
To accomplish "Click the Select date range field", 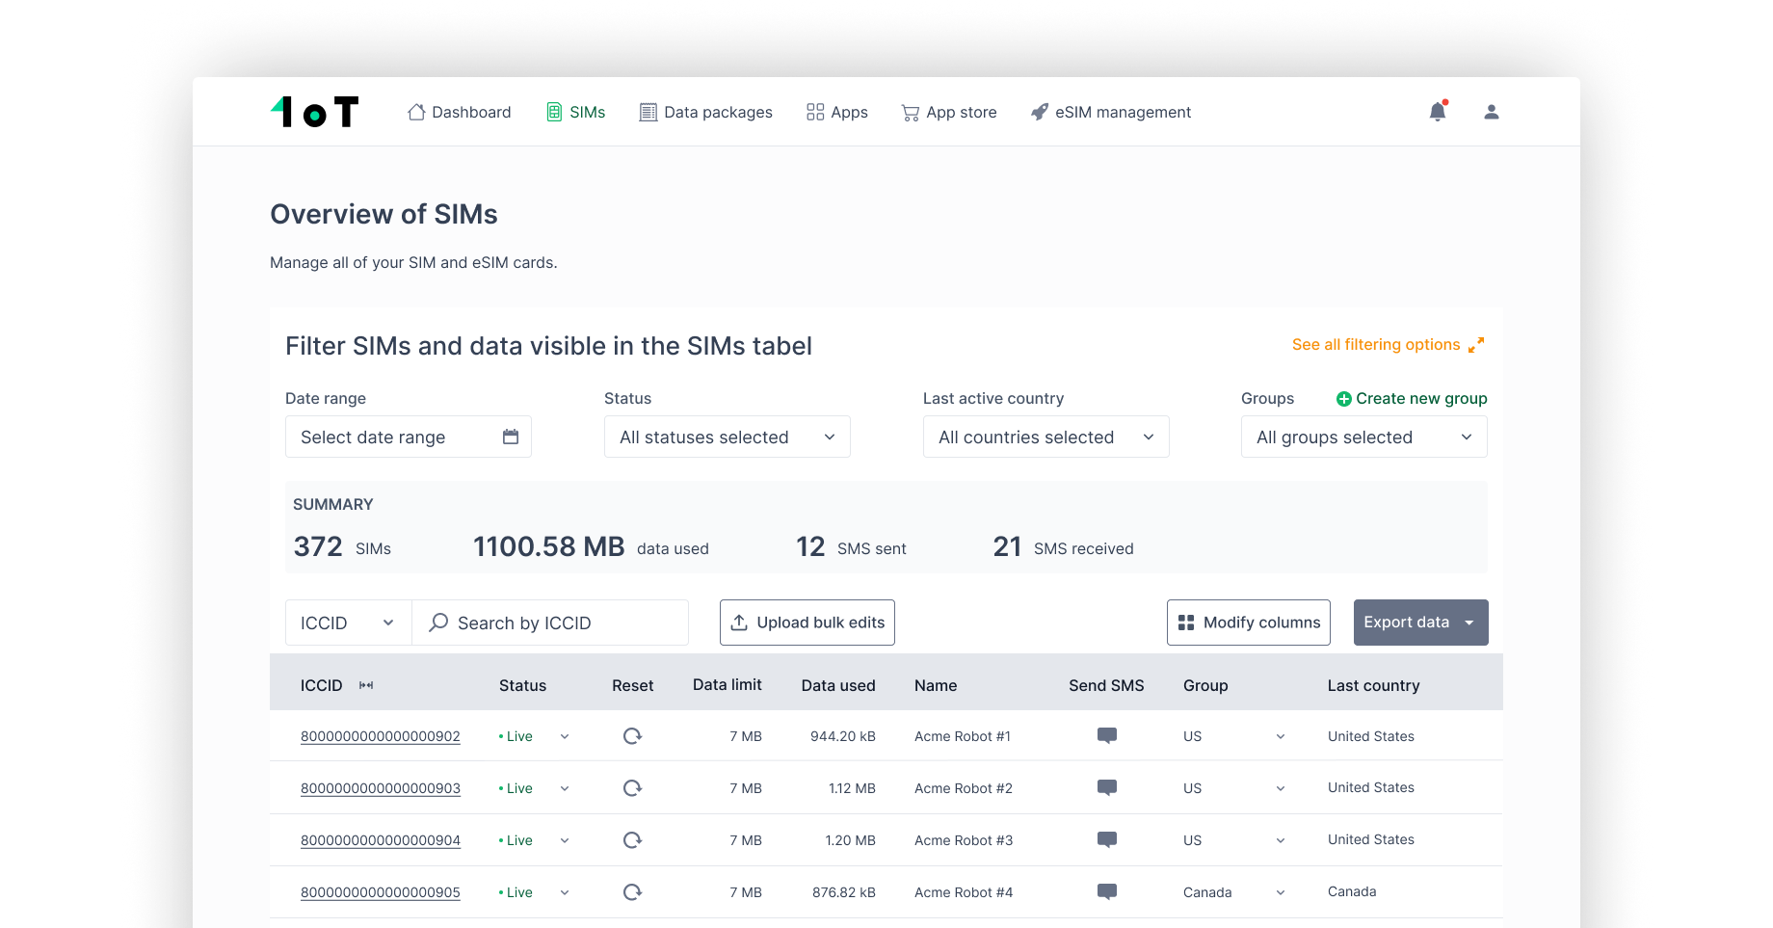I will click(x=409, y=437).
